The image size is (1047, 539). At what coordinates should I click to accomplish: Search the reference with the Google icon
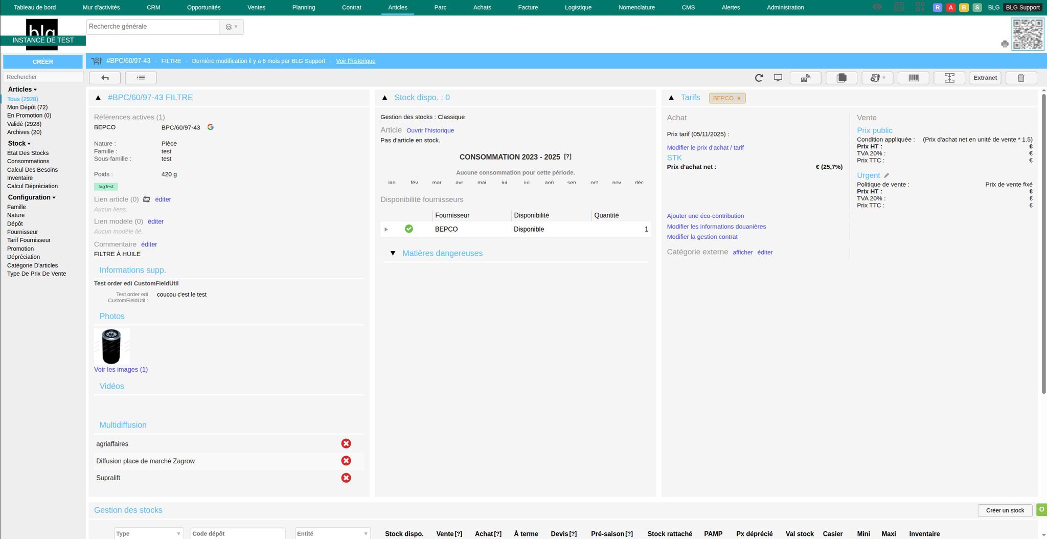point(210,127)
